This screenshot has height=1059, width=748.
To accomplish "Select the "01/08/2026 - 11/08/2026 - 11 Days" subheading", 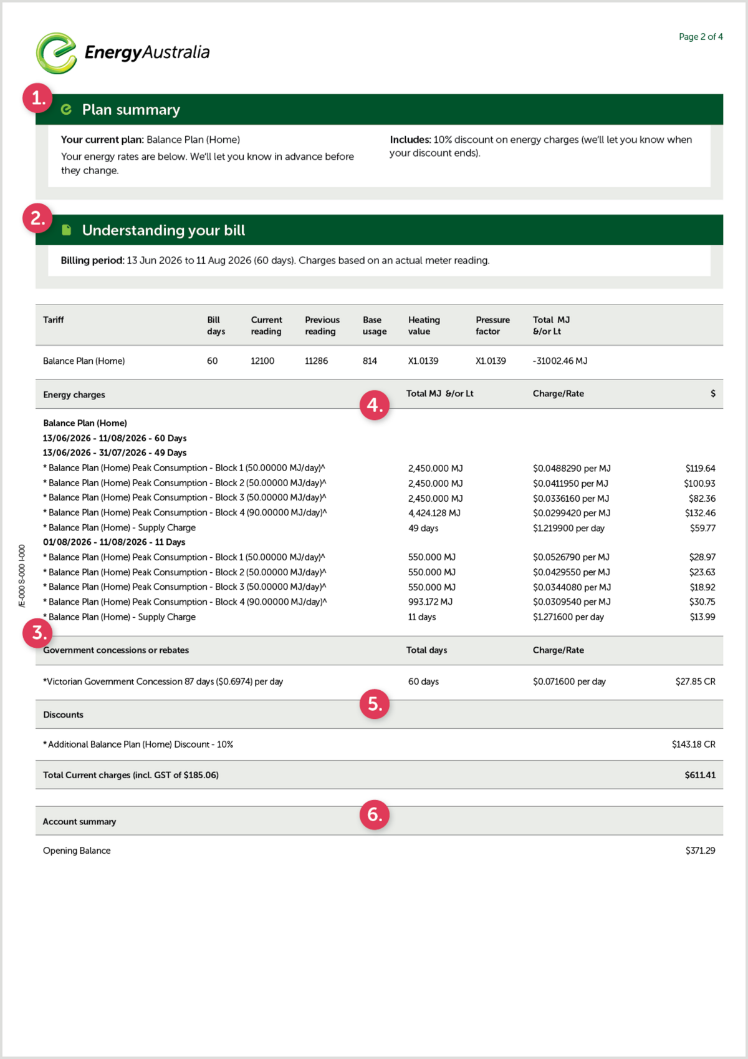I will click(x=114, y=542).
